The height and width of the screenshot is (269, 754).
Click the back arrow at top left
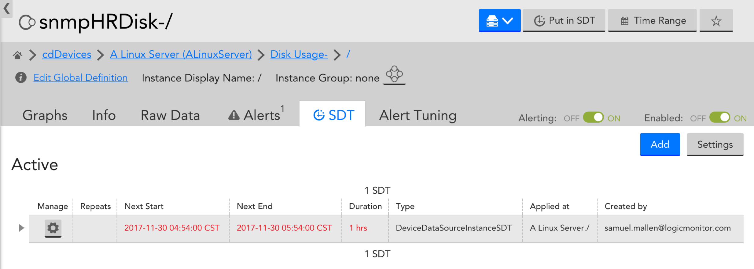tap(6, 8)
